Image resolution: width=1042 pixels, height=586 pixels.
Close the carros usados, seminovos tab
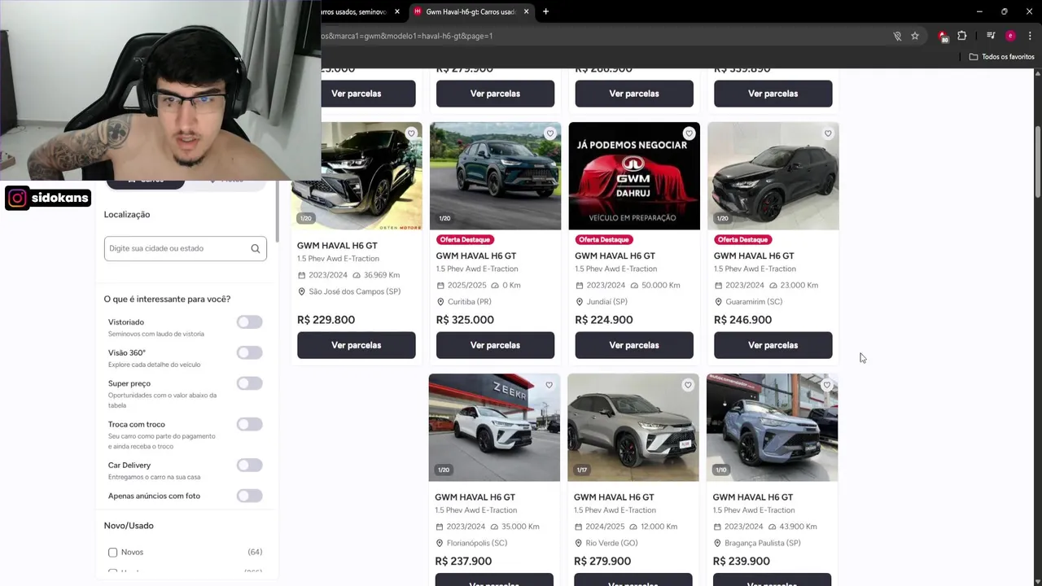[x=397, y=11]
